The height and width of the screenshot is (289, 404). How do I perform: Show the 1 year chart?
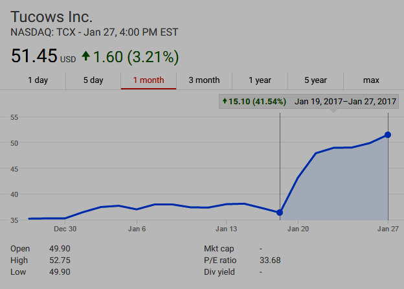260,80
